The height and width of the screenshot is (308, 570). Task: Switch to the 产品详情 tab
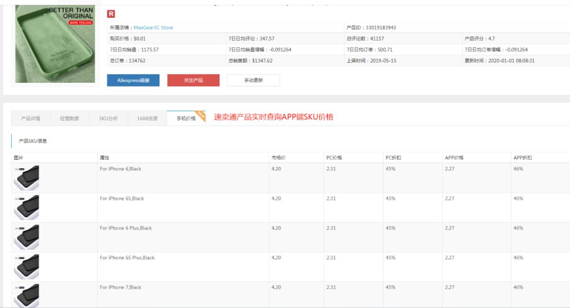[x=31, y=119]
